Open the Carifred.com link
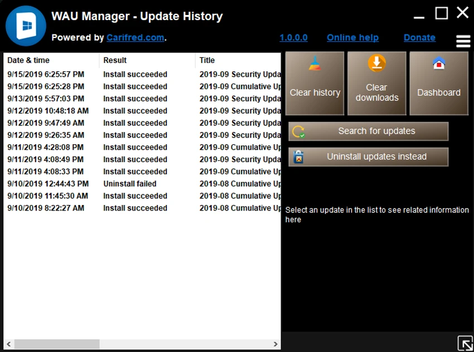This screenshot has height=352, width=474. click(x=136, y=37)
